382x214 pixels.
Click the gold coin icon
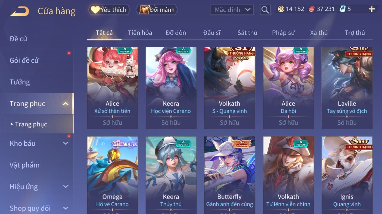pyautogui.click(x=281, y=9)
